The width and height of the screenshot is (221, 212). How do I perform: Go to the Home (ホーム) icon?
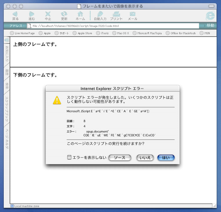80,14
